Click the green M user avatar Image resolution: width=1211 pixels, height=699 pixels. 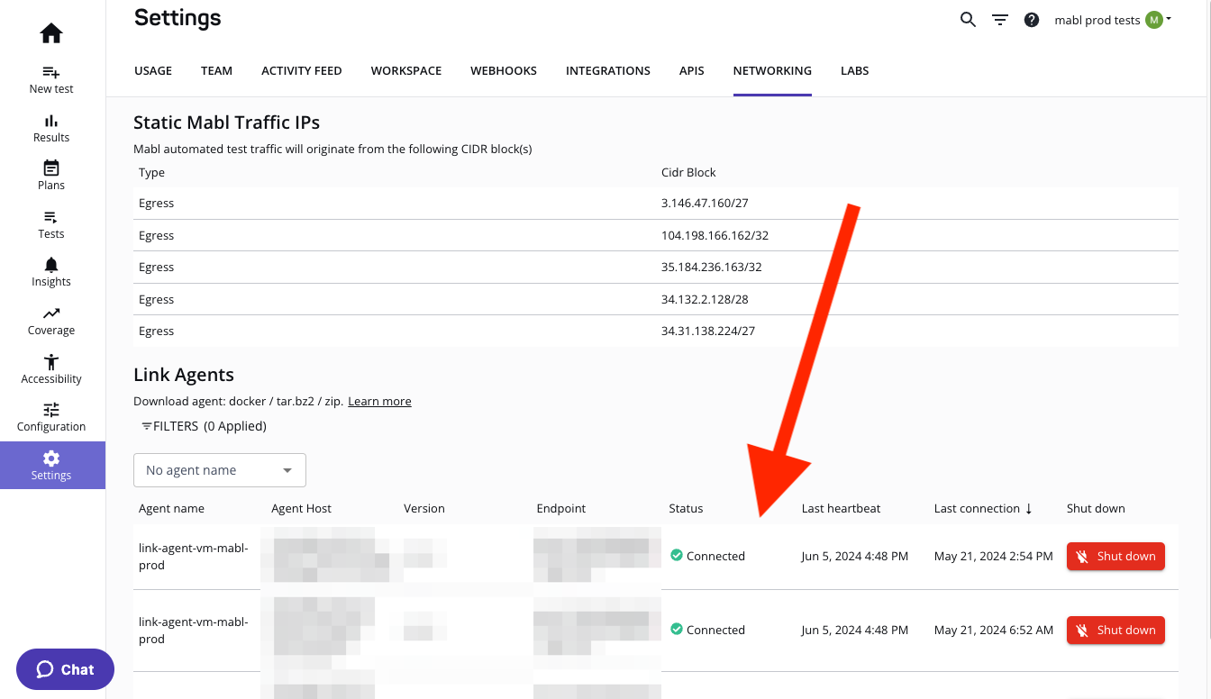pos(1154,20)
